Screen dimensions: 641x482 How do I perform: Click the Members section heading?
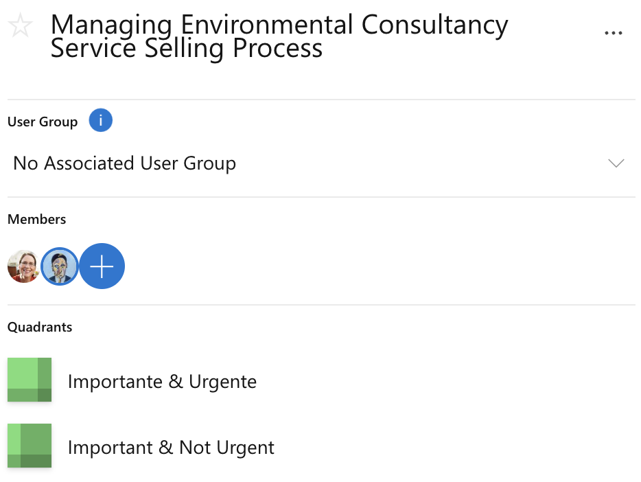click(x=37, y=220)
